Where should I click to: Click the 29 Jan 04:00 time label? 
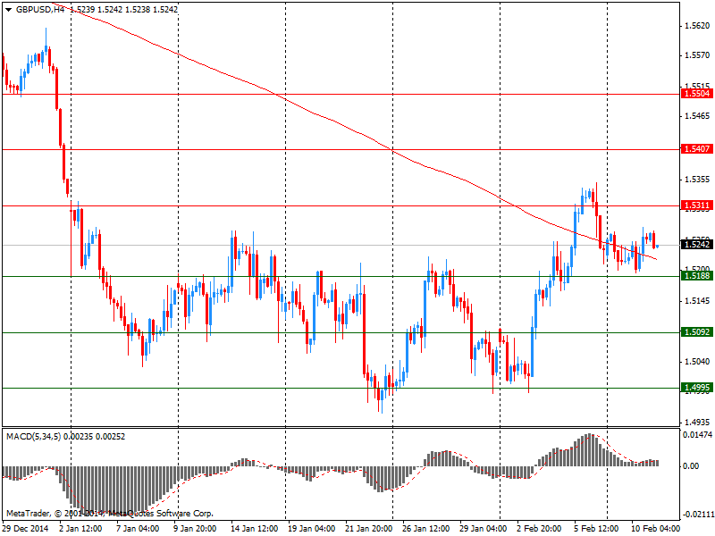483,528
